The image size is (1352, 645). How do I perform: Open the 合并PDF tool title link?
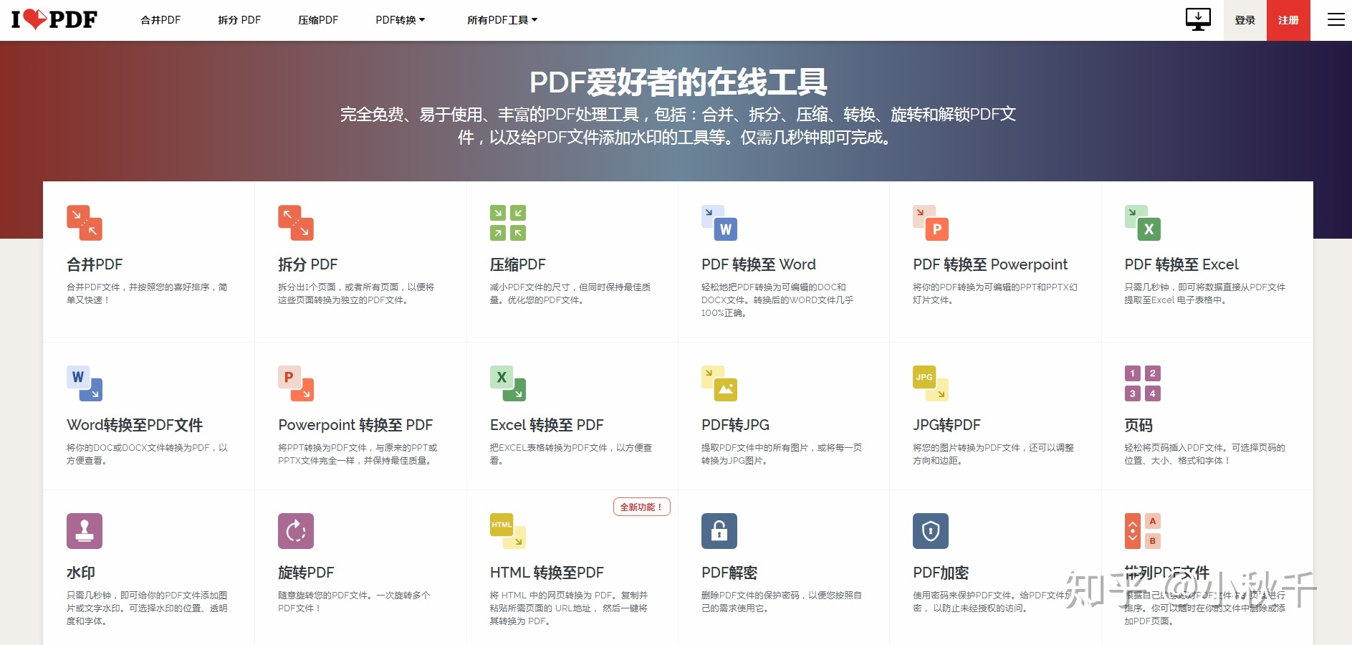tap(95, 264)
